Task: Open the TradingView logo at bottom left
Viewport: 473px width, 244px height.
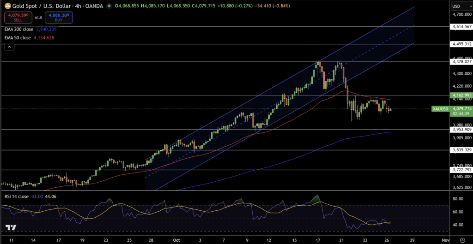Action: (11, 228)
